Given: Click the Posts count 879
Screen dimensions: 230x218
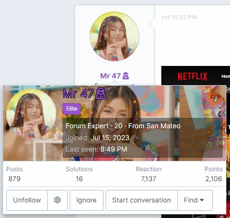Looking at the screenshot, I should coord(15,179).
